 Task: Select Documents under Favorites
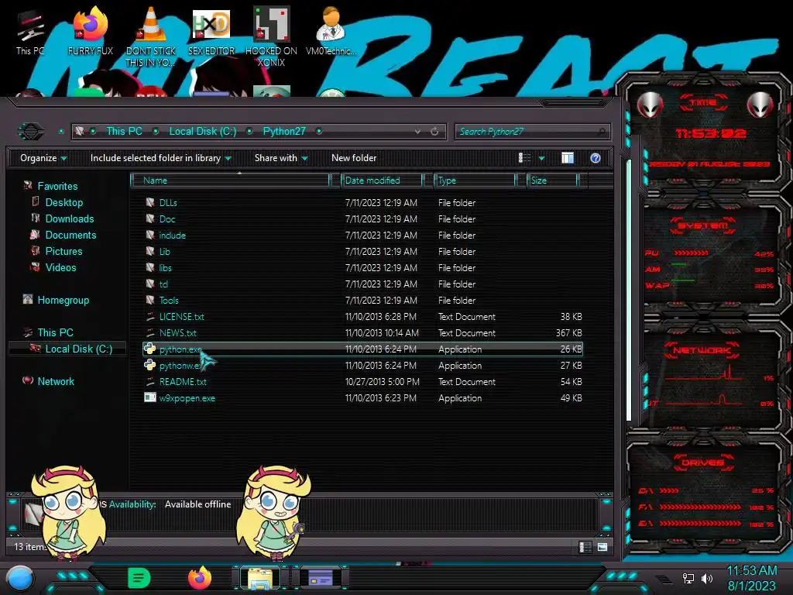tap(70, 235)
